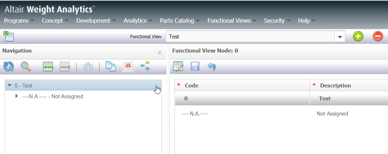The image size is (388, 154).
Task: Collapse the Navigation panel
Action: click(160, 53)
